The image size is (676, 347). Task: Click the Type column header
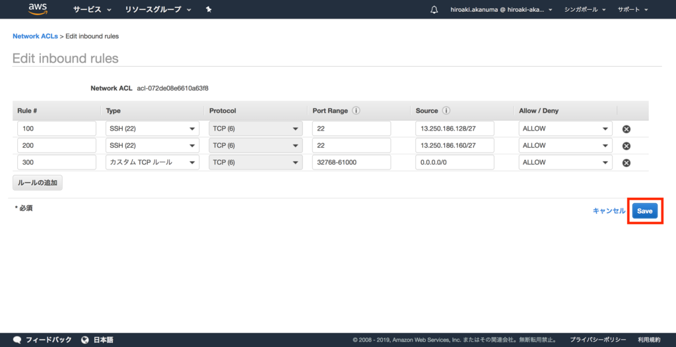tap(113, 111)
